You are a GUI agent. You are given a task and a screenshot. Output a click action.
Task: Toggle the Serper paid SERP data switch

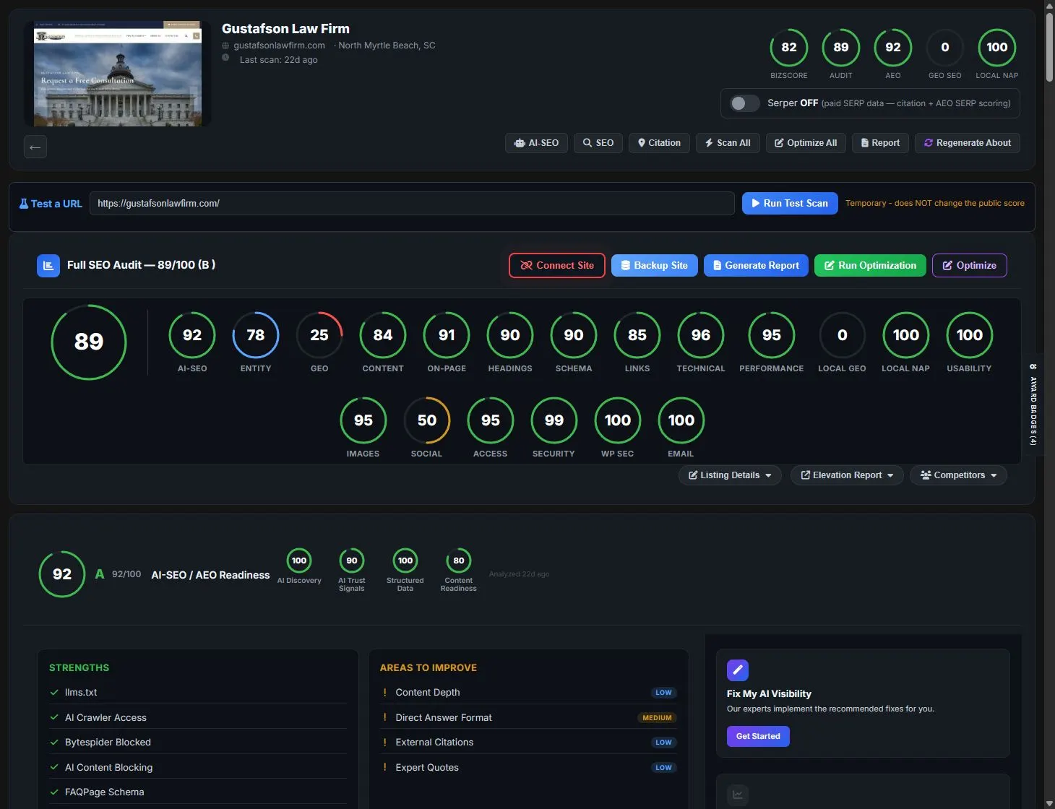(744, 103)
